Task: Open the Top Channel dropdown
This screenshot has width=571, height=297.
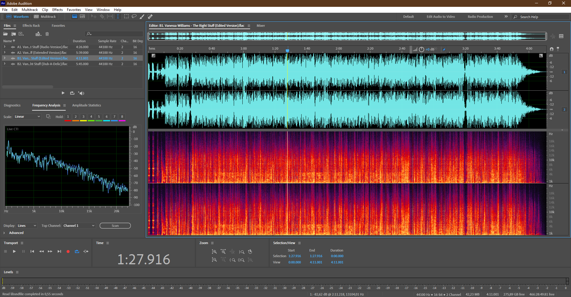Action: coord(79,226)
